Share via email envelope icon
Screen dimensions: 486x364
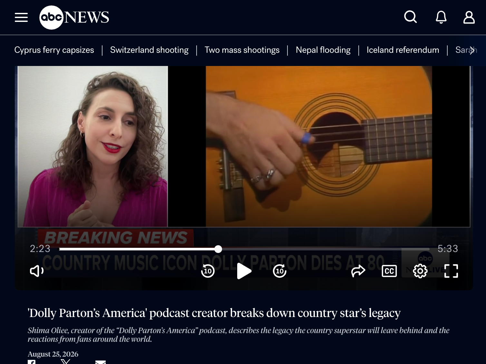click(101, 362)
